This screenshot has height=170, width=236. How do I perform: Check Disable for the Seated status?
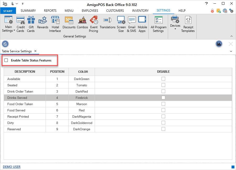[x=163, y=85]
